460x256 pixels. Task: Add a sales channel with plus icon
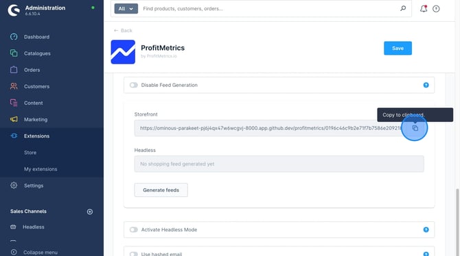pos(90,212)
